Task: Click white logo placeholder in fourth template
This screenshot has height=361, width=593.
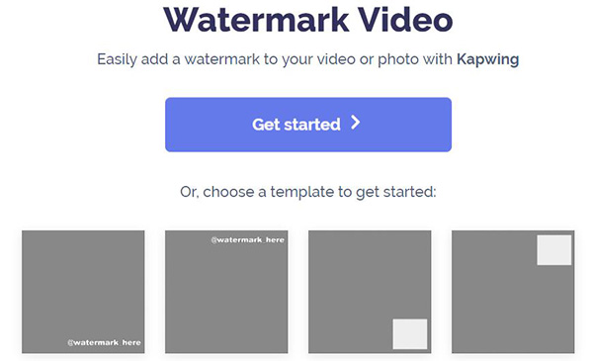Action: tap(554, 250)
